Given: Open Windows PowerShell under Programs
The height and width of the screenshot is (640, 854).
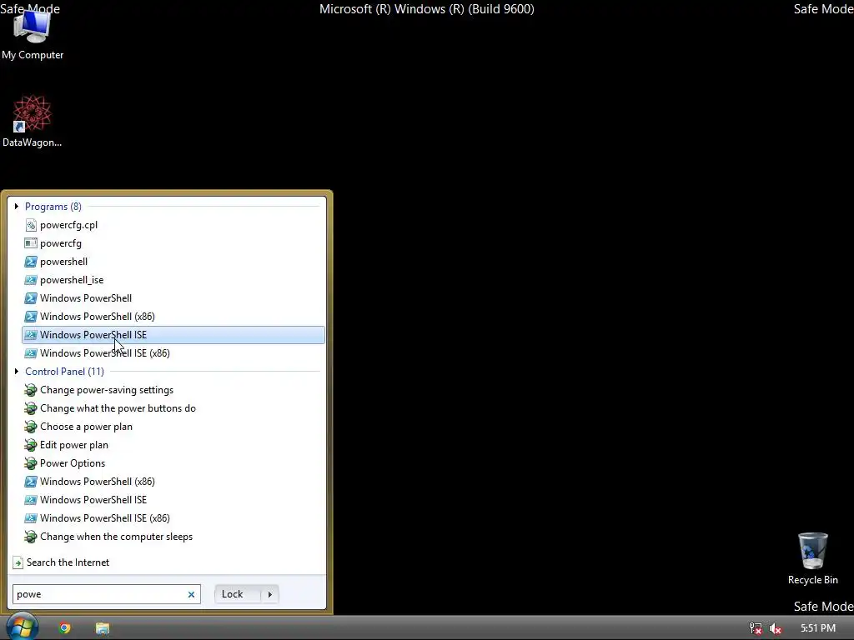Looking at the screenshot, I should click(173, 298).
